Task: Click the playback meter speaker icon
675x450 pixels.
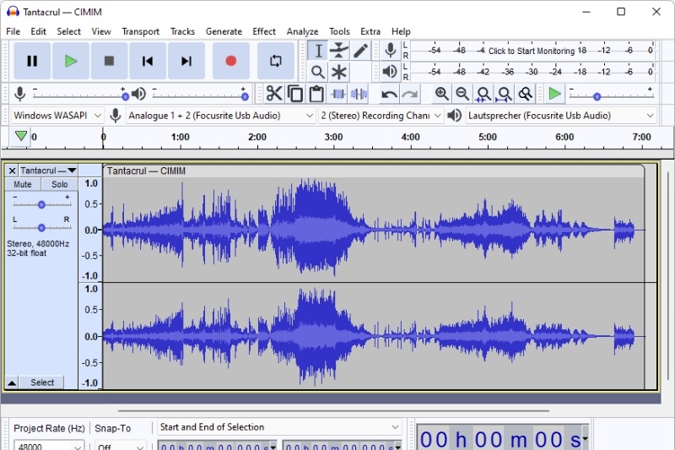Action: click(x=390, y=72)
